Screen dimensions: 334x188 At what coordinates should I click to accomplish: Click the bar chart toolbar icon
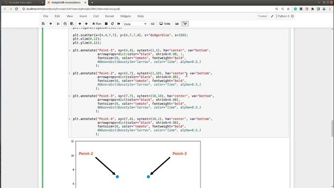click(x=177, y=23)
